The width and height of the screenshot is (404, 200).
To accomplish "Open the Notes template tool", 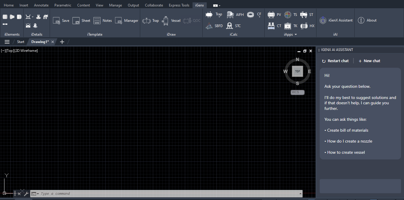I will pyautogui.click(x=103, y=21).
